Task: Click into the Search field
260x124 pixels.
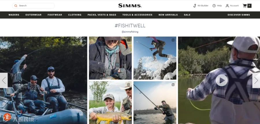Action: pos(33,6)
